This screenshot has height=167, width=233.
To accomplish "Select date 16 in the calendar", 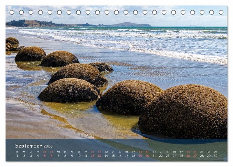I will 120,156.
